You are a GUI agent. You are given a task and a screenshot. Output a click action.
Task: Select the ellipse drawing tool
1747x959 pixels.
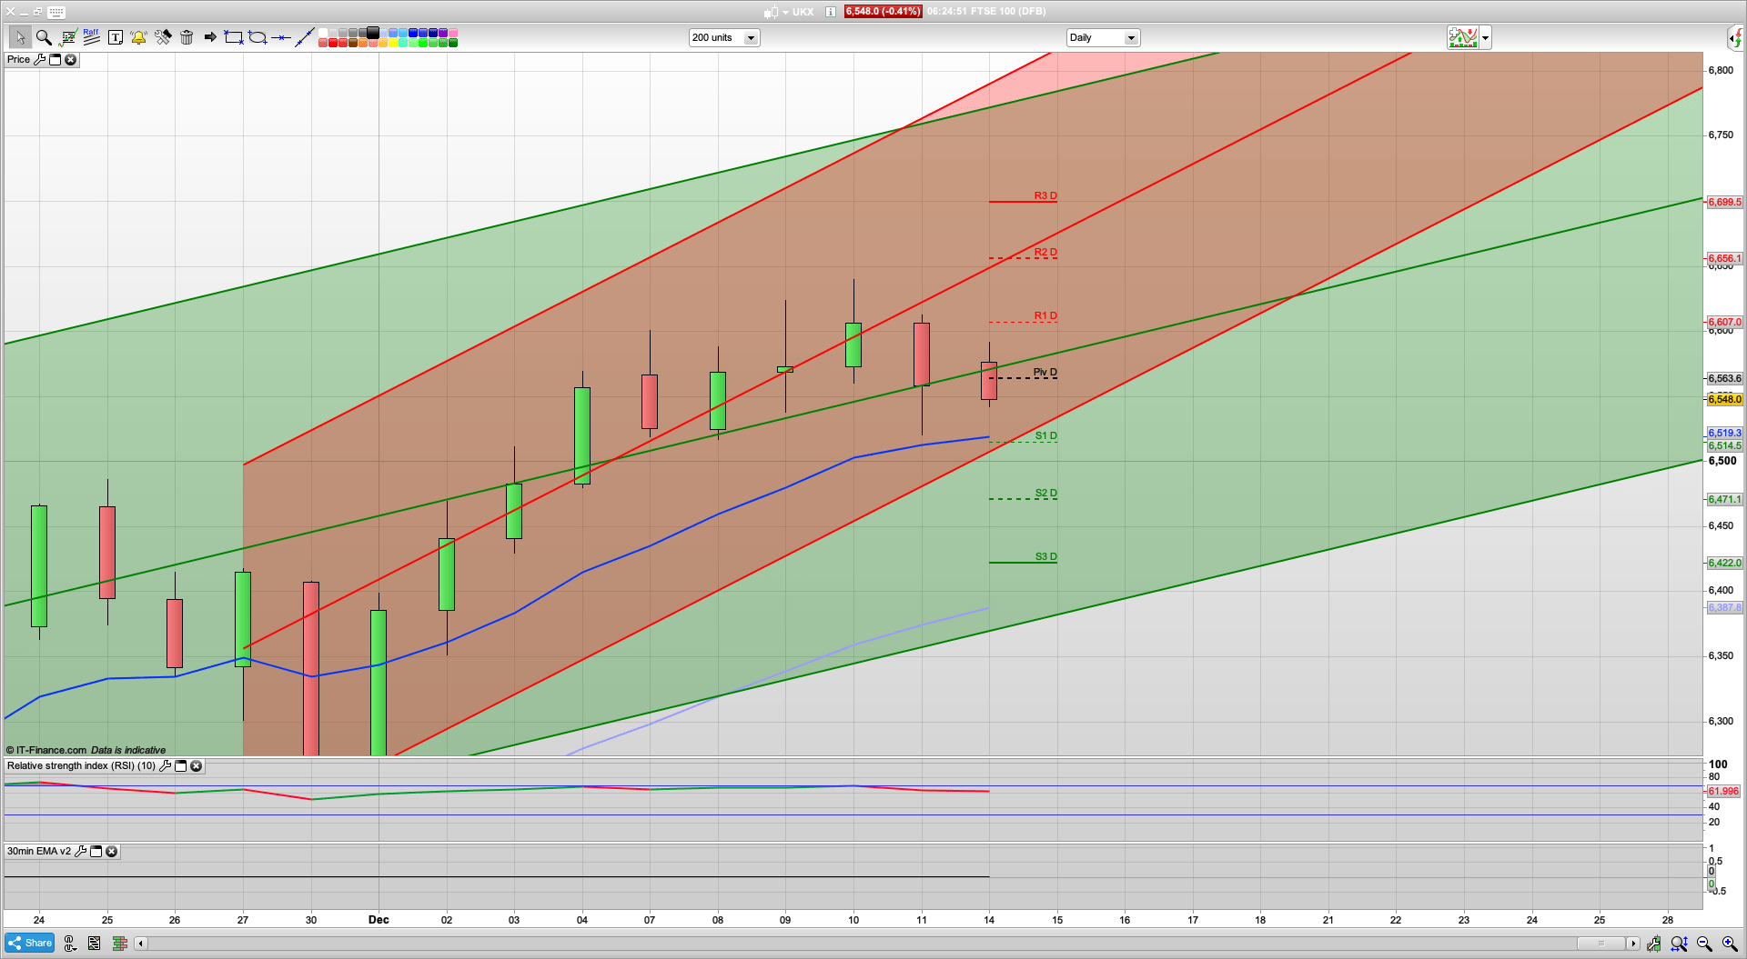(x=258, y=37)
